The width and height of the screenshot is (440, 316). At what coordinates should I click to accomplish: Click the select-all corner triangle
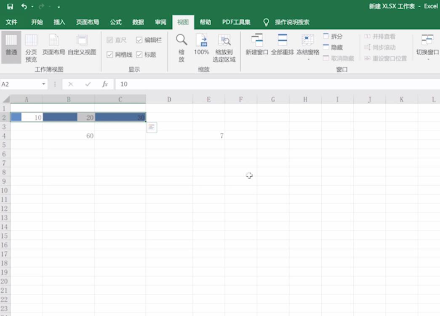tap(5, 99)
